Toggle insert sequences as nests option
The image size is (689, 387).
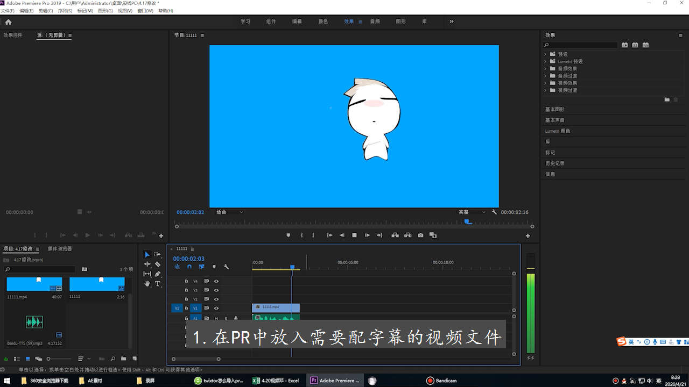pyautogui.click(x=177, y=267)
